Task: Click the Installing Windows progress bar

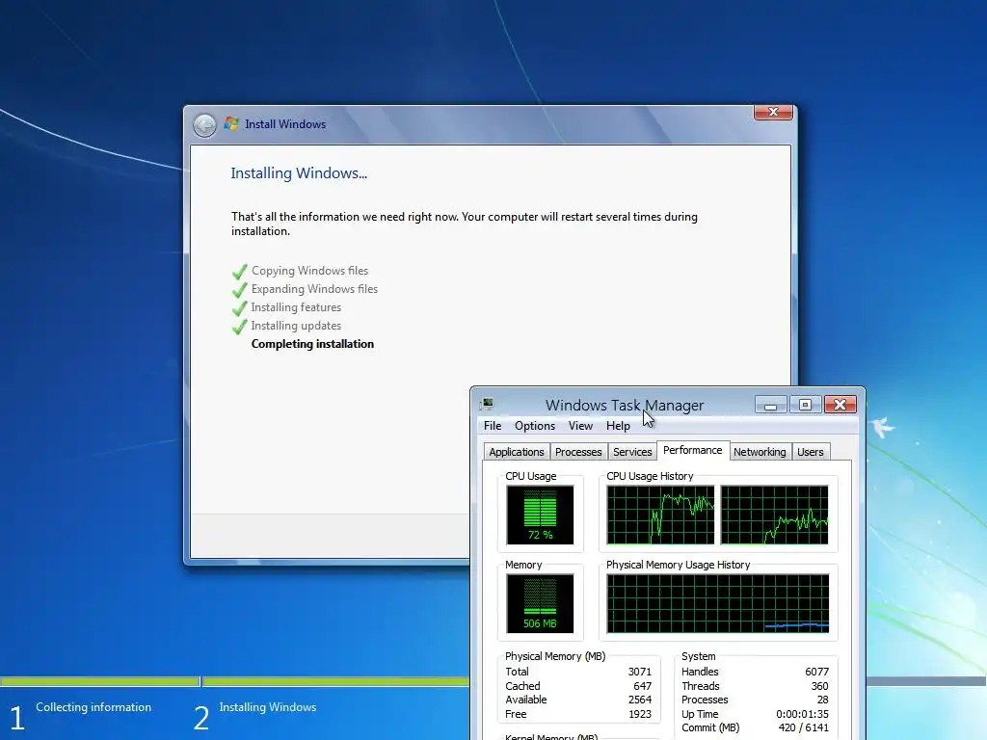Action: [335, 681]
